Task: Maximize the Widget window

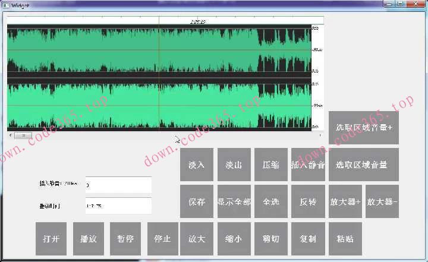Action: [x=401, y=4]
